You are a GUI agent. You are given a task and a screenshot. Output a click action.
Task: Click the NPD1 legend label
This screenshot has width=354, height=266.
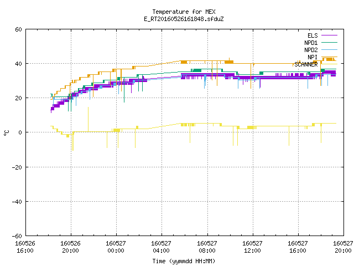(311, 43)
